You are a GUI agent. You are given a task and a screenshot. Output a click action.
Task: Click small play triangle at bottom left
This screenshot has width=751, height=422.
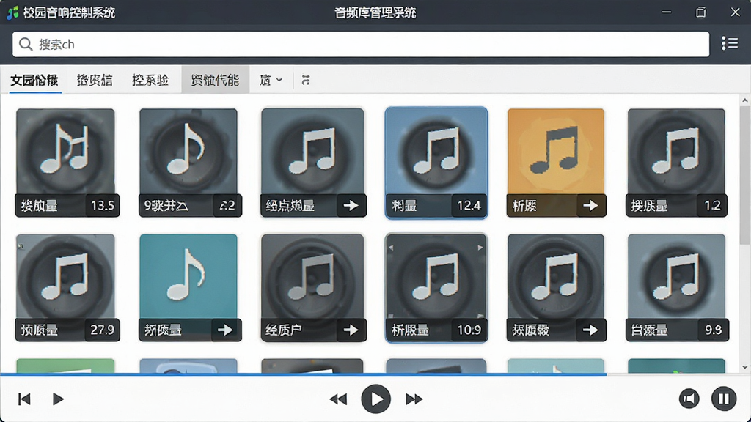click(58, 399)
